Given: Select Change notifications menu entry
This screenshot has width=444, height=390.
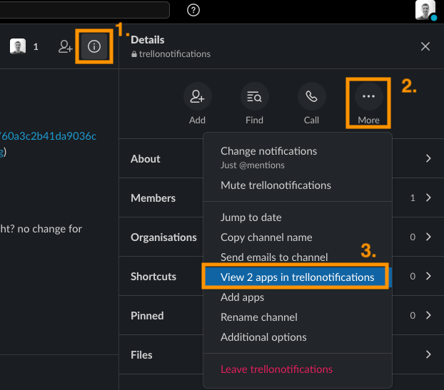Looking at the screenshot, I should 298,158.
